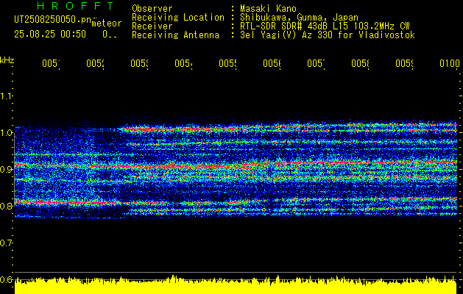463x294 pixels.
Task: Click the yellow signal level graph
Action: click(236, 285)
